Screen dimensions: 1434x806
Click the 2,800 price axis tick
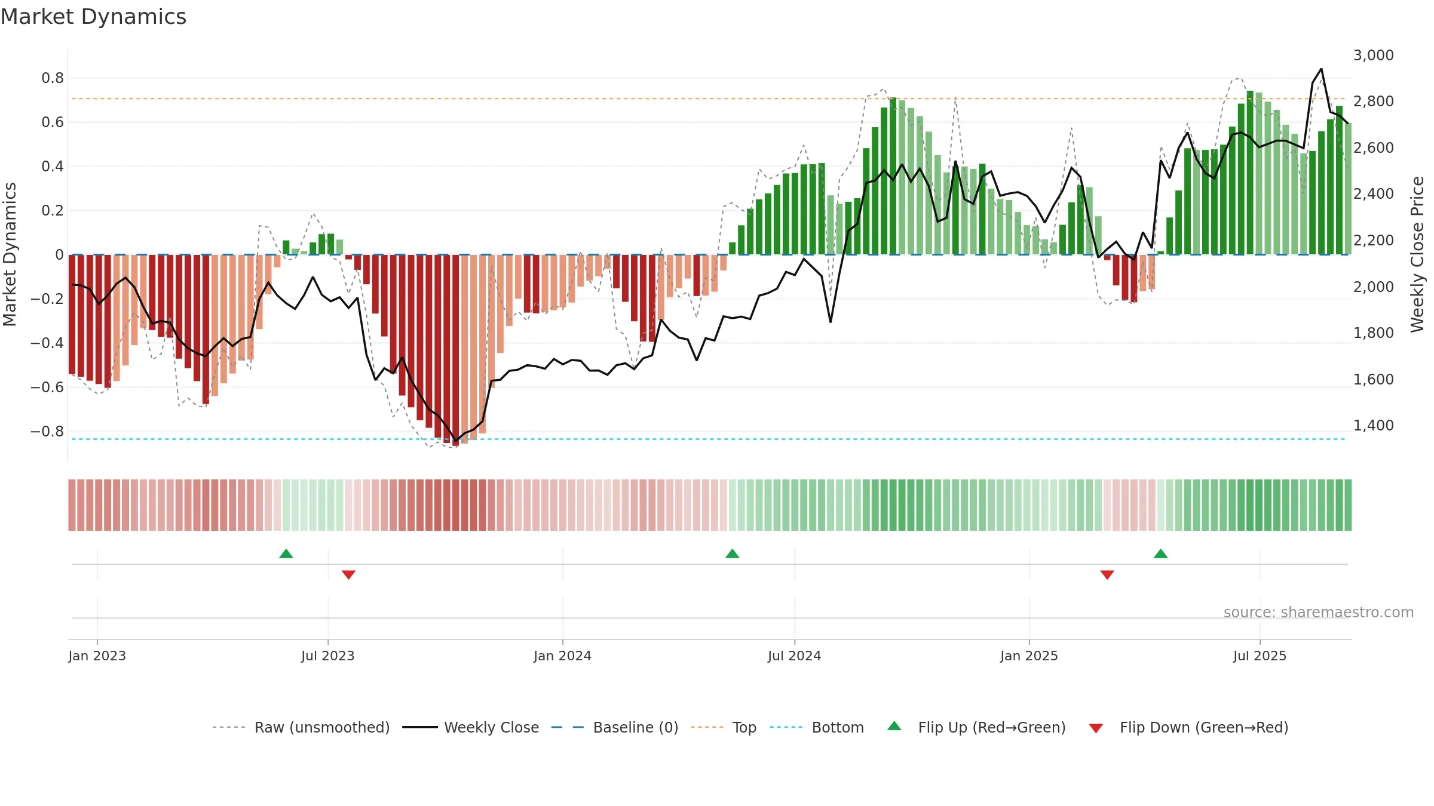(1374, 101)
